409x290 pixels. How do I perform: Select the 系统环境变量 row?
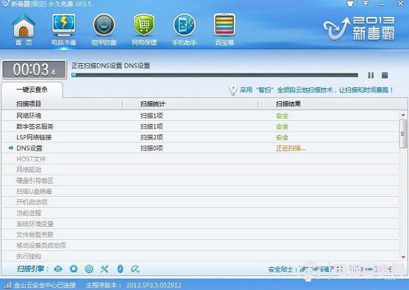(200, 224)
